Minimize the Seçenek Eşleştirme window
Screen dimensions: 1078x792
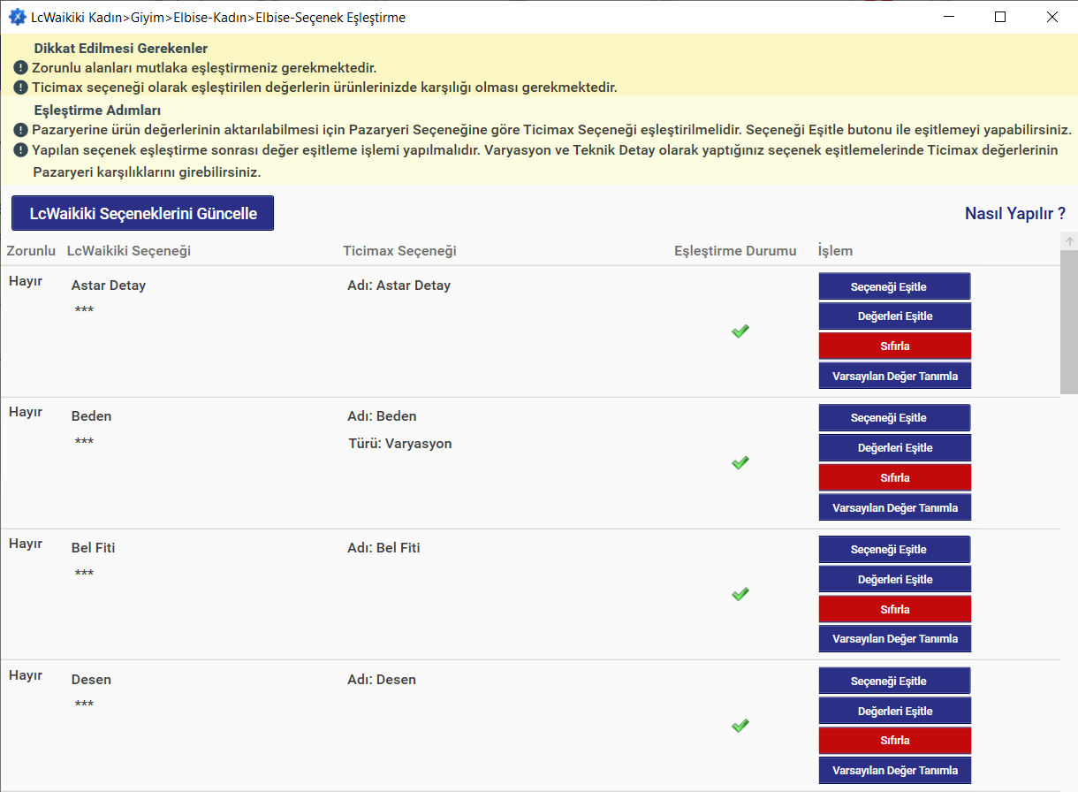pyautogui.click(x=949, y=17)
